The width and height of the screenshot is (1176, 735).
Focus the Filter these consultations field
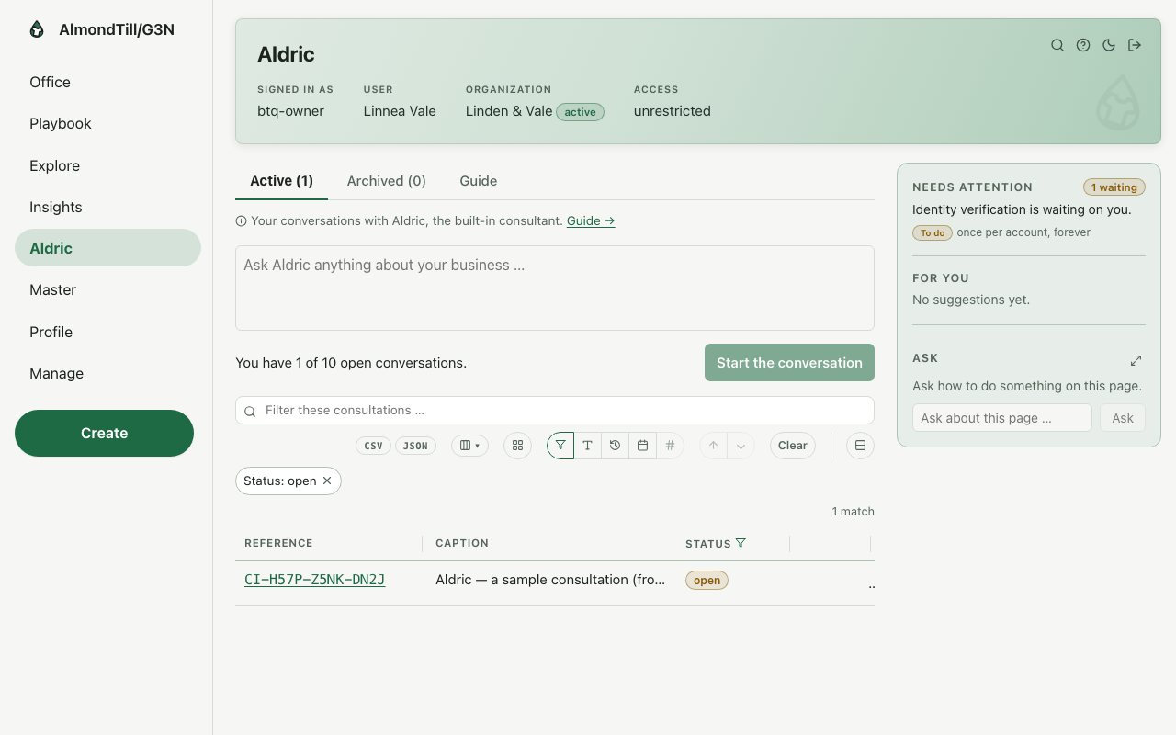(555, 410)
